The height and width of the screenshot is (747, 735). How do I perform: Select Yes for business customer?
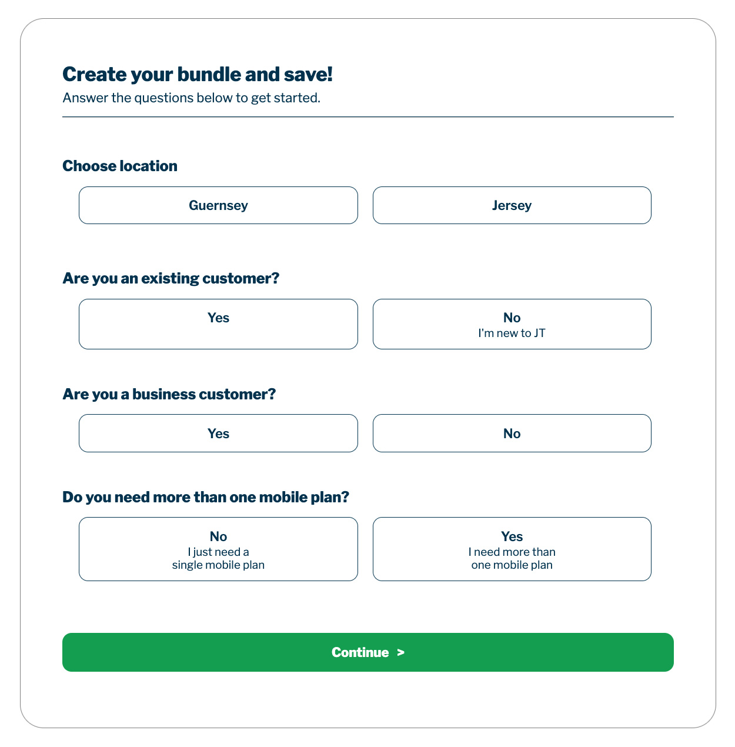[218, 433]
